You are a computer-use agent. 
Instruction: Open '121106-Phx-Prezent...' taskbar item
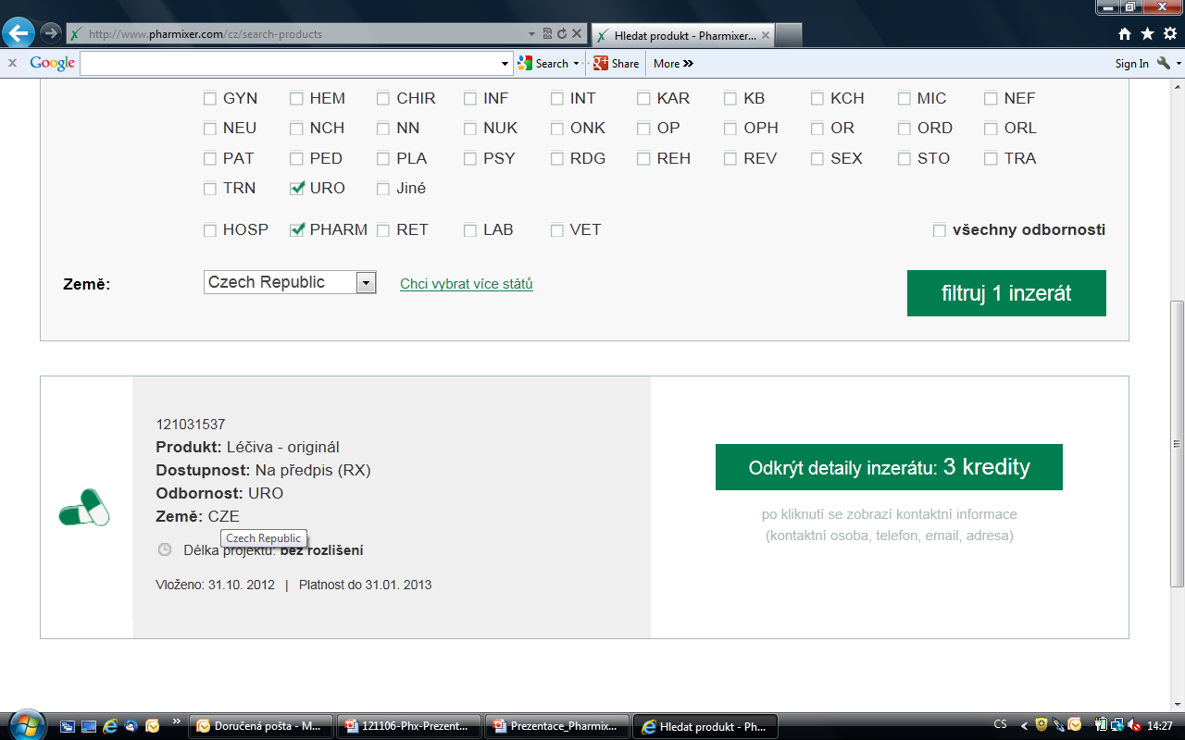click(410, 726)
